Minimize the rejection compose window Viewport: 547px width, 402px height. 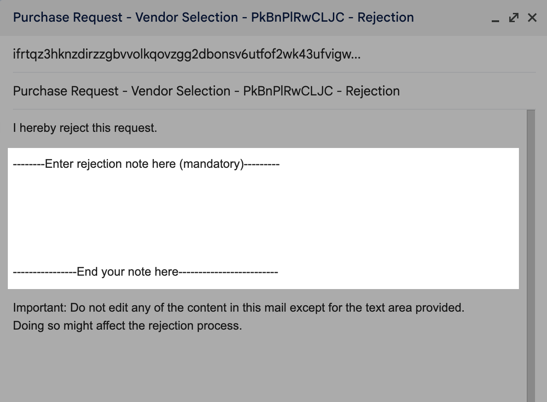(495, 18)
